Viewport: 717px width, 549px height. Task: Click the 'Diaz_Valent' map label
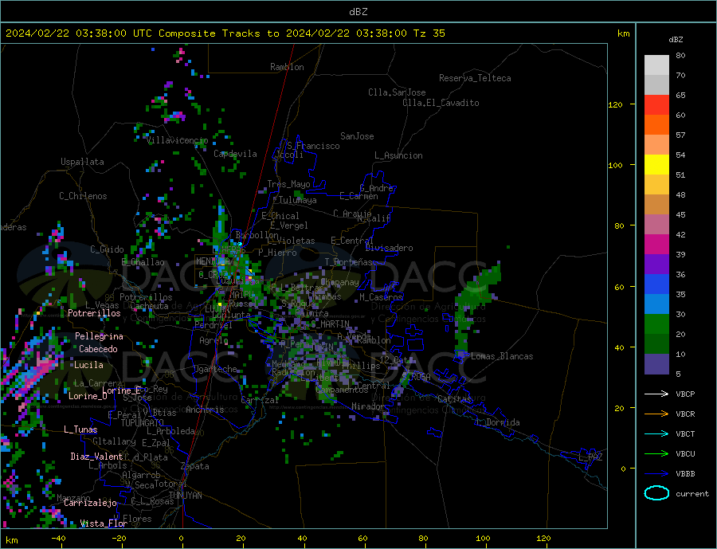coord(97,457)
